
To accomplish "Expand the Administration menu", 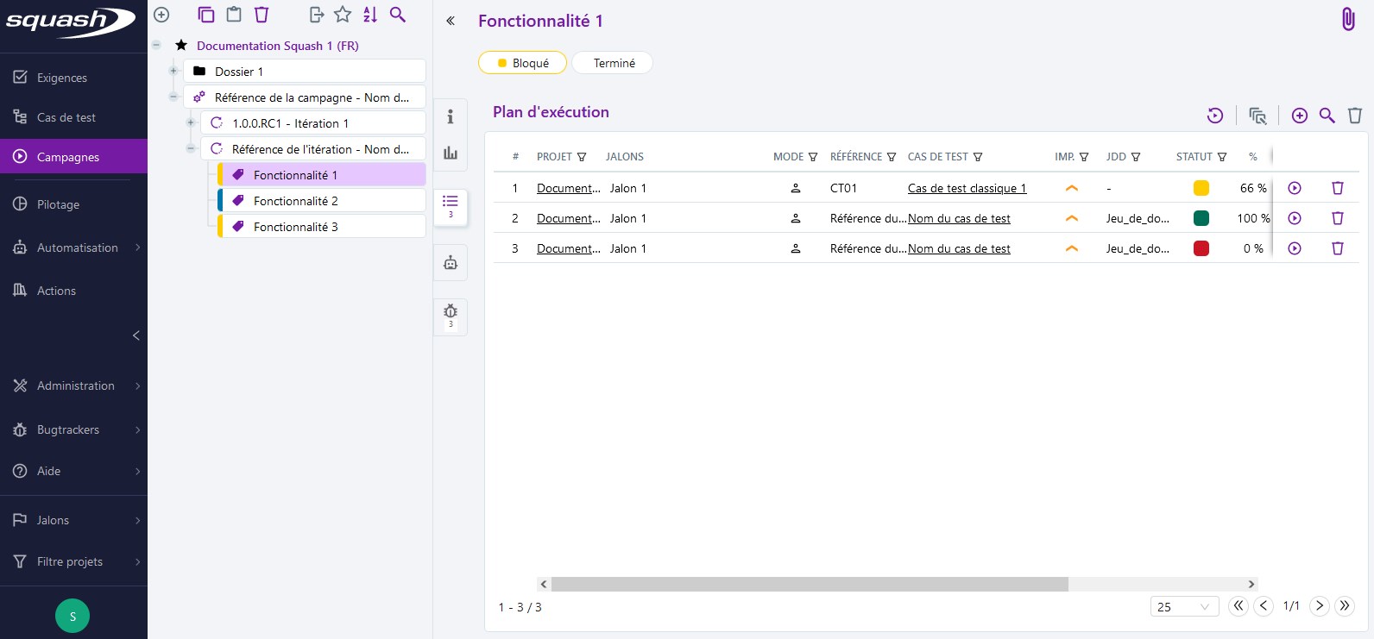I will coord(74,385).
